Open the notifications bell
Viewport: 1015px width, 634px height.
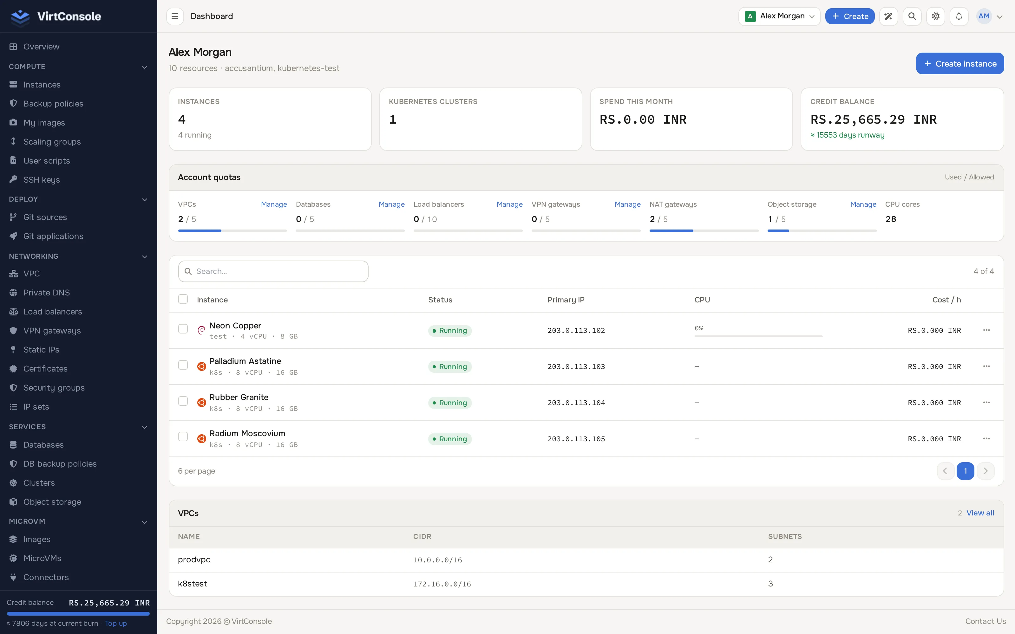pyautogui.click(x=959, y=16)
